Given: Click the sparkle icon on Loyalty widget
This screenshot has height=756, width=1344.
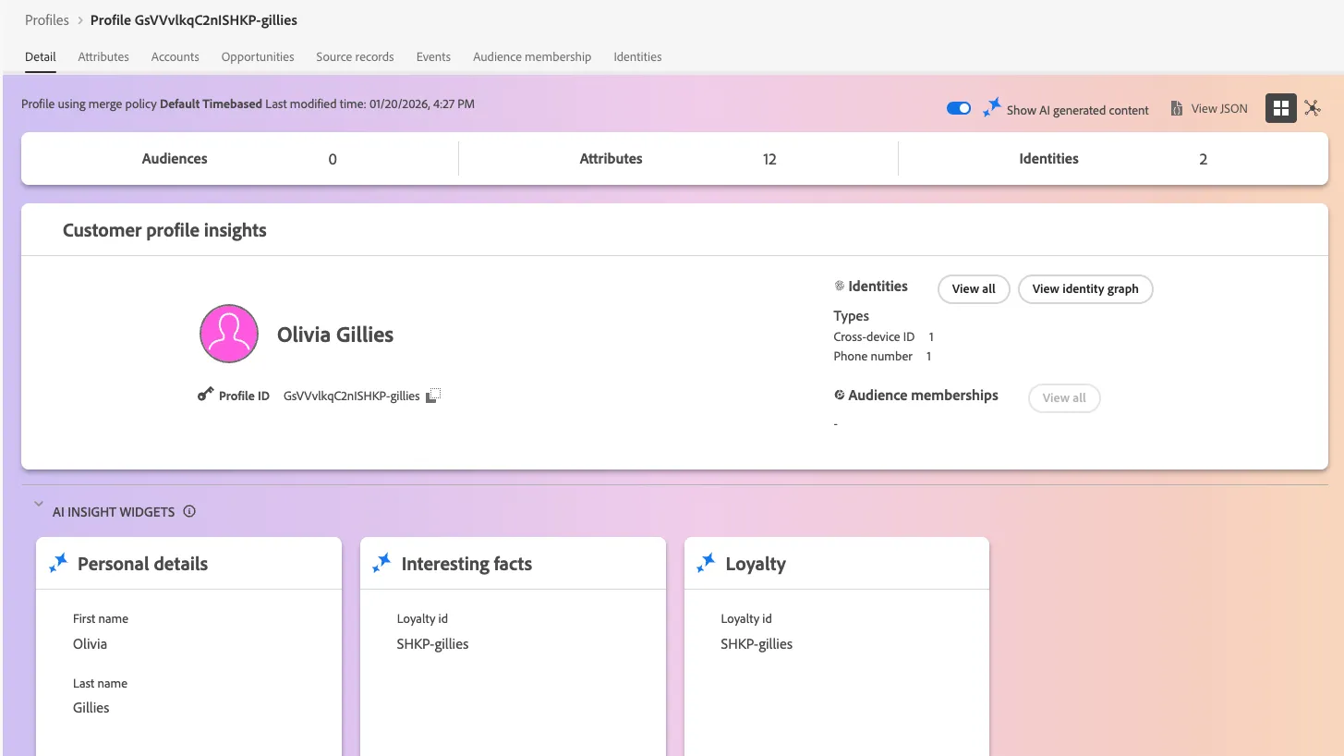Looking at the screenshot, I should point(706,563).
